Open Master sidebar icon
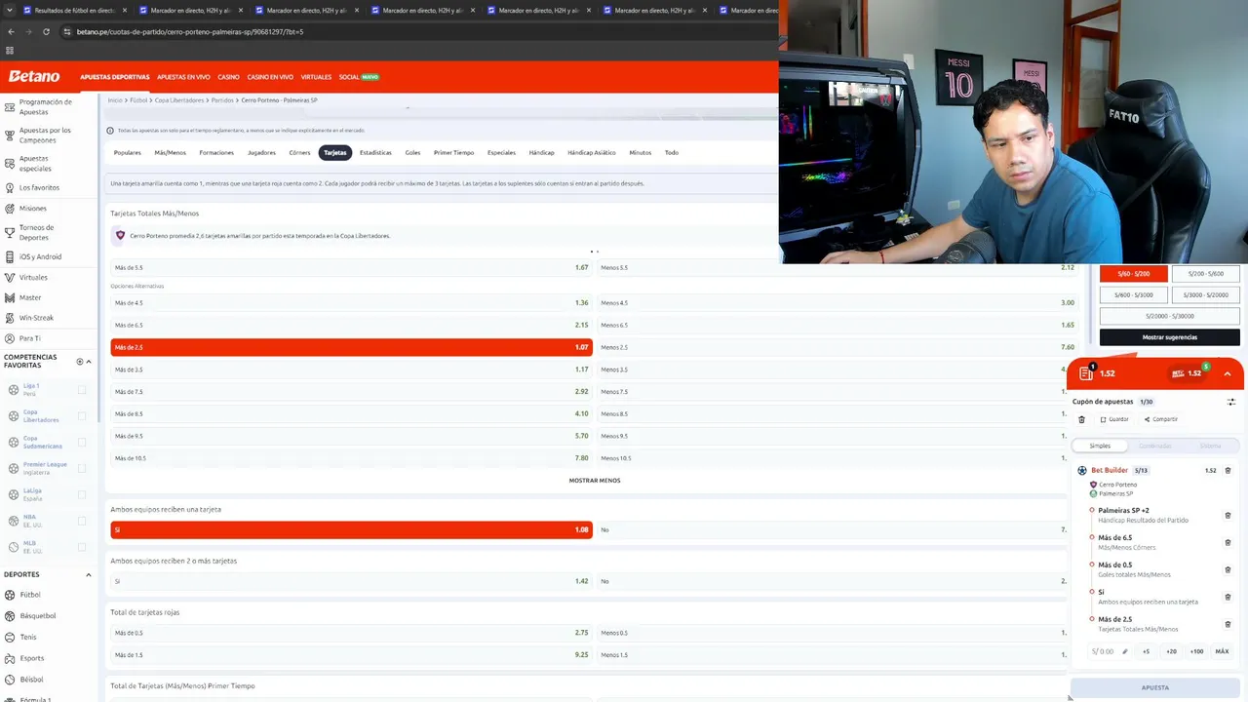 10,297
